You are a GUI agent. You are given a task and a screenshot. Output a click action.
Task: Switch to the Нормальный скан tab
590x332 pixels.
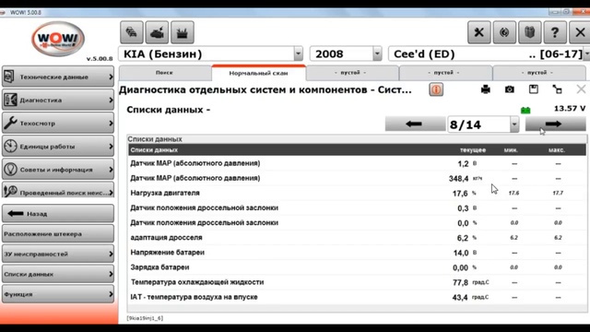(x=258, y=73)
